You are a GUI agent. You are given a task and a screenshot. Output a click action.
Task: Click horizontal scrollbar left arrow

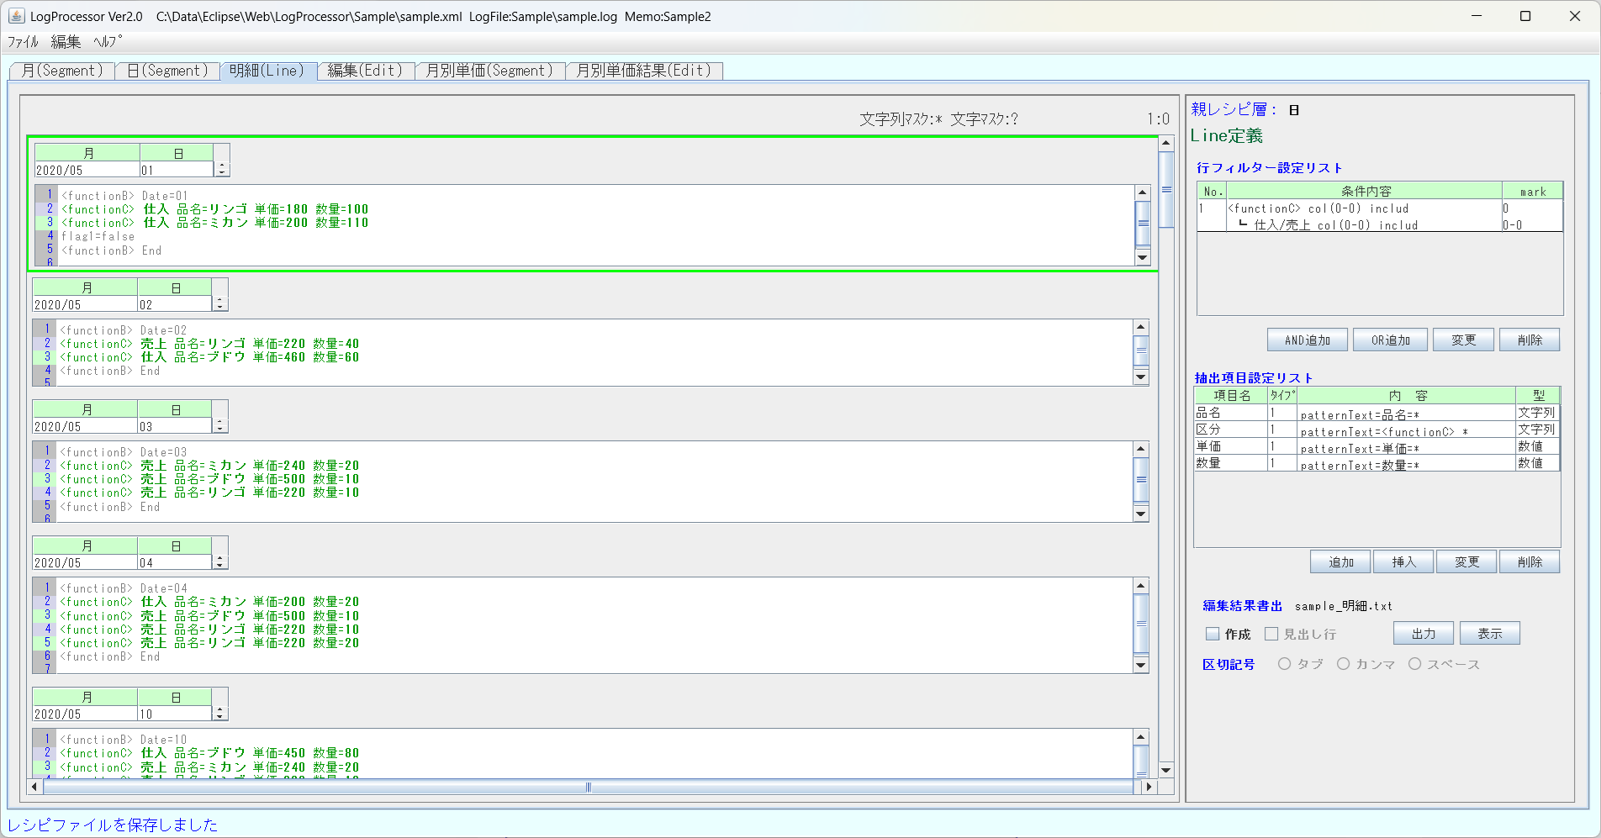[x=34, y=787]
